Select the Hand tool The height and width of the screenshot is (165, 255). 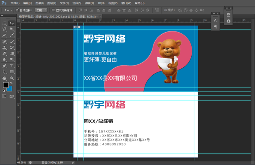point(4,78)
